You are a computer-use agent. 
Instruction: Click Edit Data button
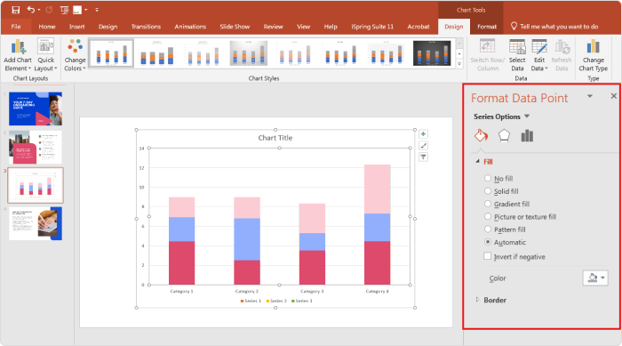[x=539, y=55]
